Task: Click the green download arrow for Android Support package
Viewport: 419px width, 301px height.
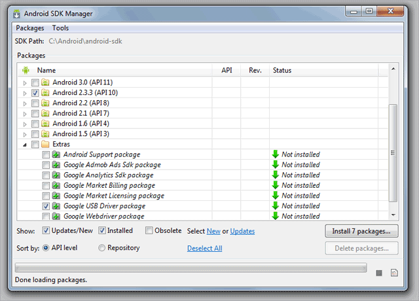Action: click(275, 154)
